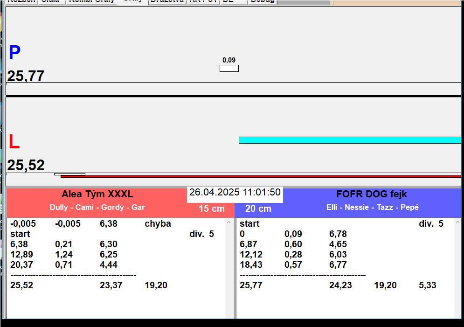Image resolution: width=464 pixels, height=327 pixels.
Task: Click value 0,57 in right results
Action: tap(293, 264)
